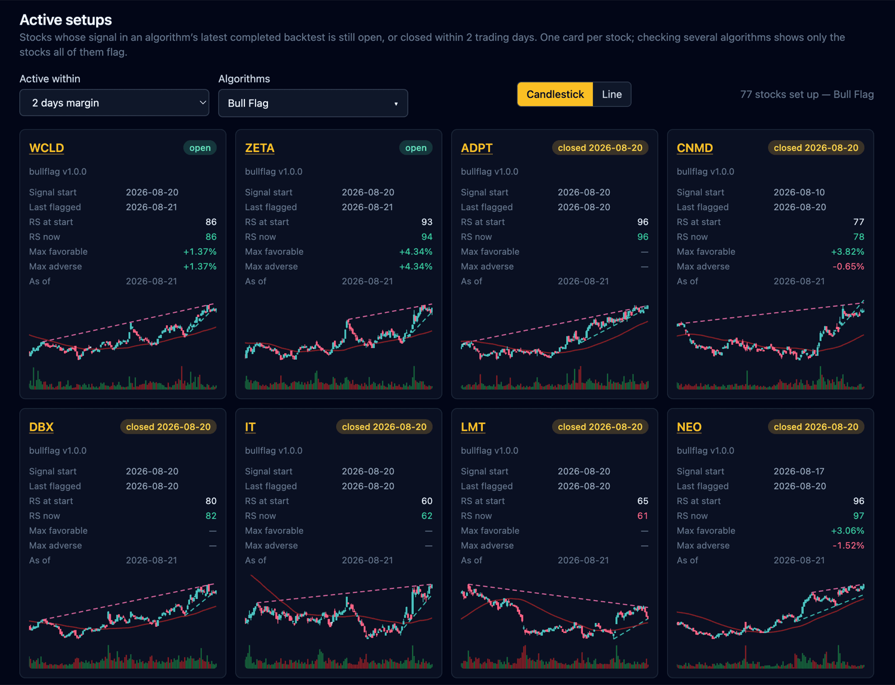895x685 pixels.
Task: Click LMT's 'closed 2026-08-20' badge
Action: [x=600, y=427]
